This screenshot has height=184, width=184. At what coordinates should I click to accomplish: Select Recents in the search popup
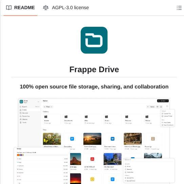149,169
